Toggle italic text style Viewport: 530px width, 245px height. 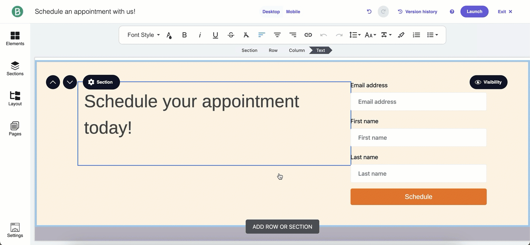pyautogui.click(x=200, y=35)
